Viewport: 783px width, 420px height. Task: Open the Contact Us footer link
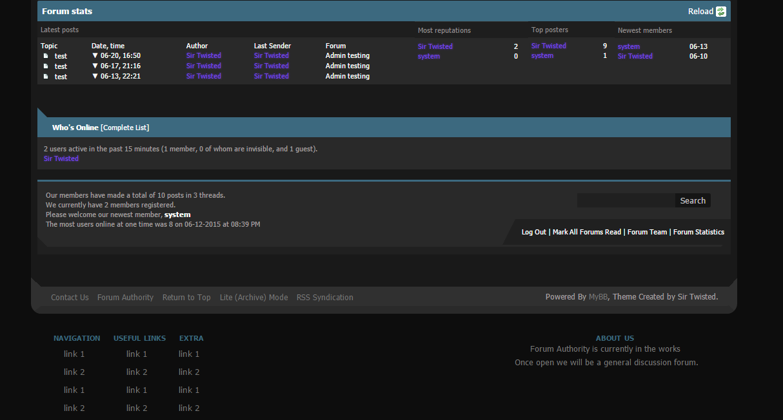(x=70, y=298)
